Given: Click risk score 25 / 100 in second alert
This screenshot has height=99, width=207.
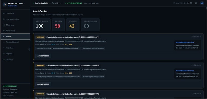Looking at the screenshot, I should (x=68, y=73).
